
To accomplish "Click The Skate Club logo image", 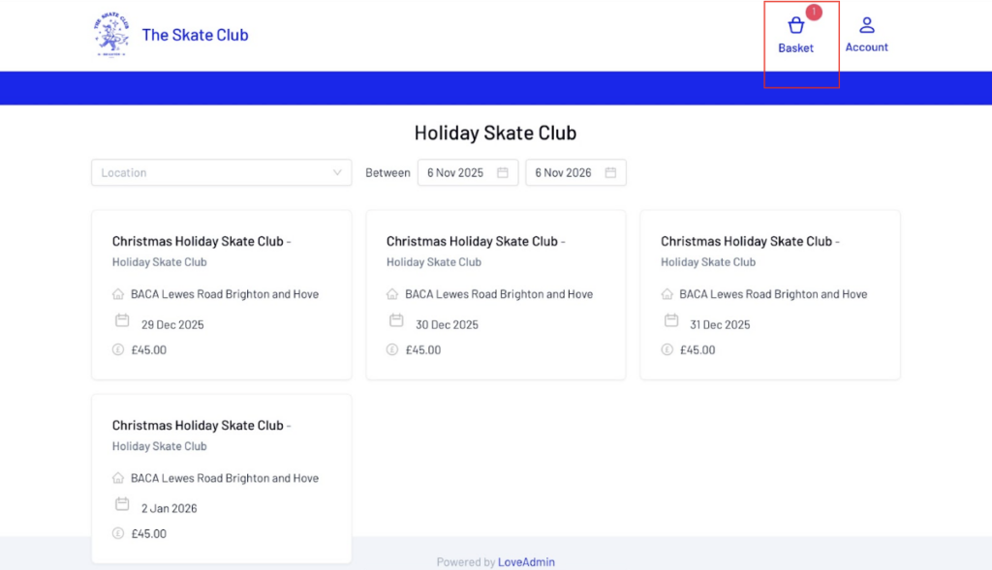I will pyautogui.click(x=111, y=36).
